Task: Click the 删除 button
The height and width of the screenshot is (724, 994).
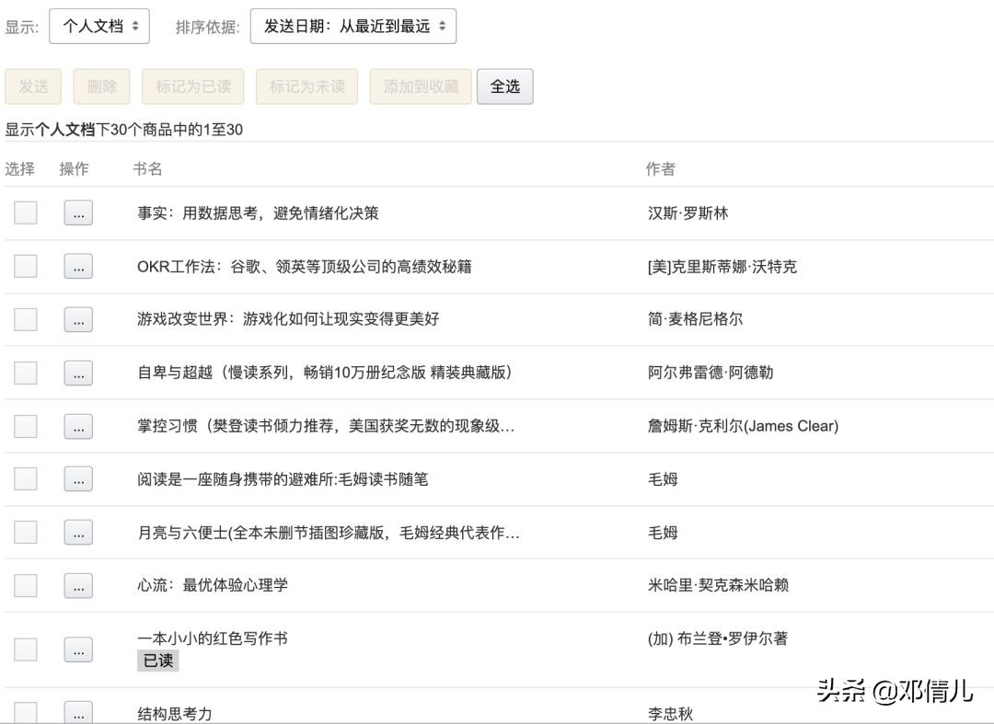Action: click(x=101, y=86)
